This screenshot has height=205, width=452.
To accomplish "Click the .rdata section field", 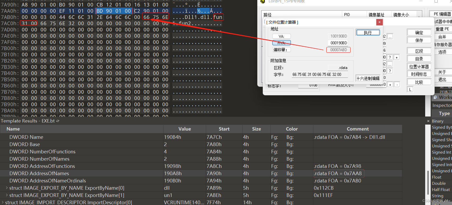I will [x=338, y=68].
